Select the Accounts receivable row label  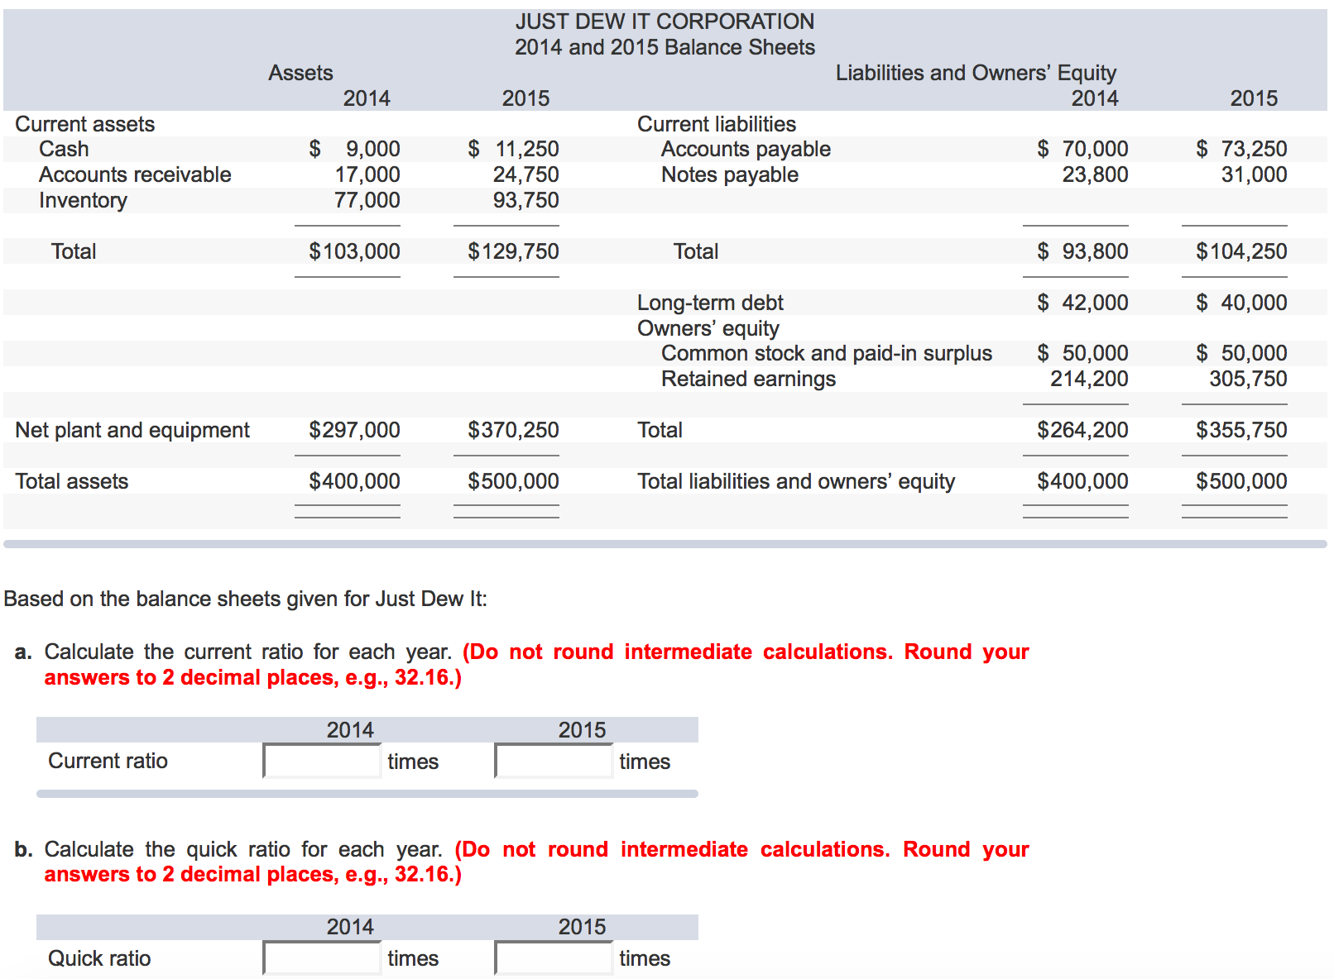pos(135,174)
